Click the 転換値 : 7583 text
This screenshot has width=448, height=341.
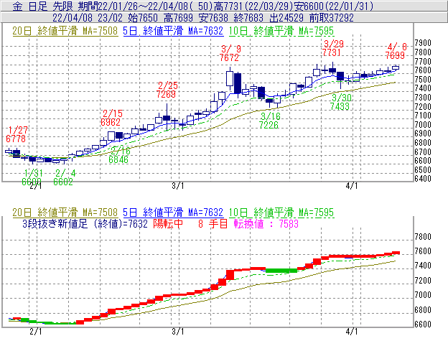(x=266, y=223)
